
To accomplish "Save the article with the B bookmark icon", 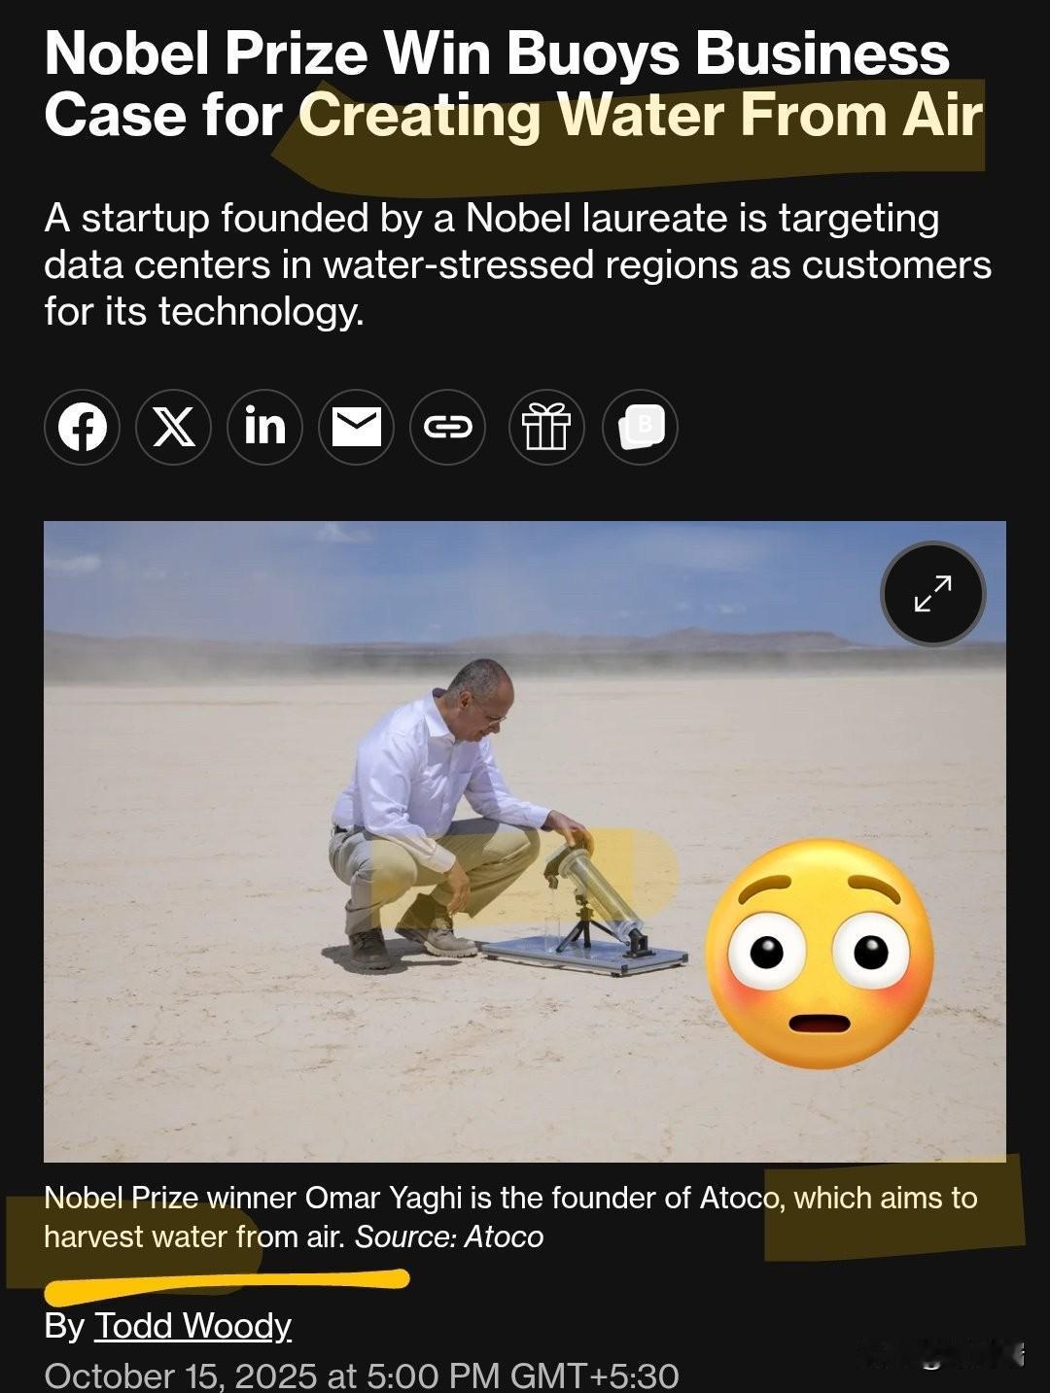I will 640,426.
